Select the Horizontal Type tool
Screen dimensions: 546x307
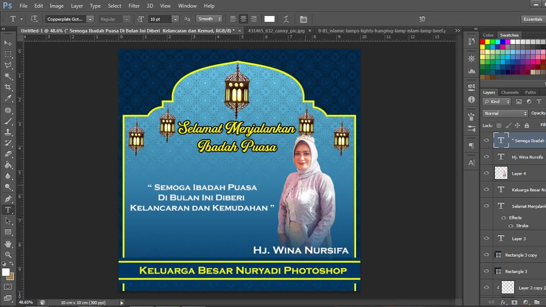tap(8, 210)
